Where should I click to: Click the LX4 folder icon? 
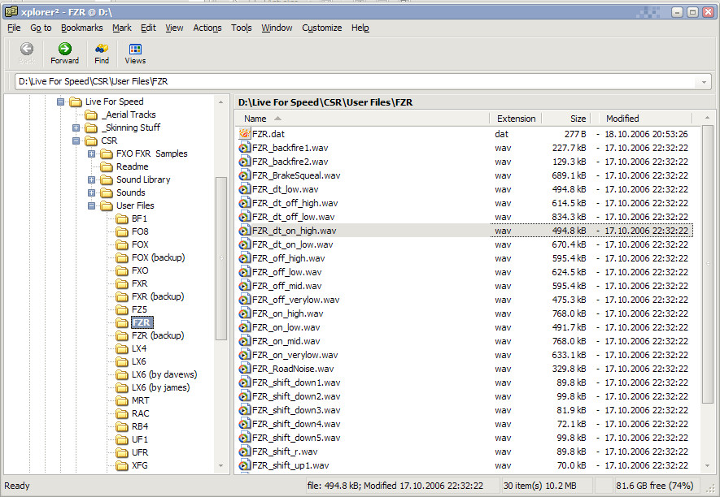click(x=122, y=348)
